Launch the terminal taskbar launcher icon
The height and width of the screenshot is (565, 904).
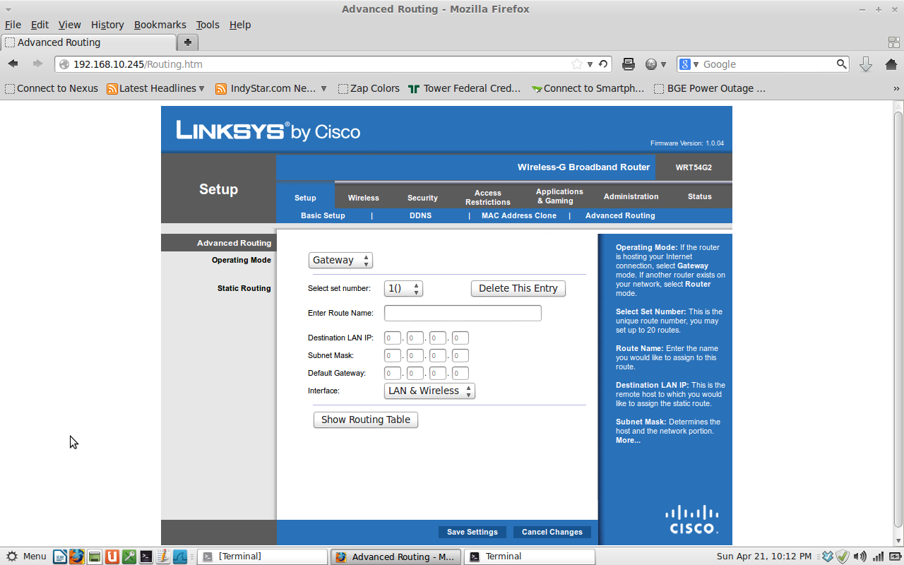pyautogui.click(x=146, y=557)
